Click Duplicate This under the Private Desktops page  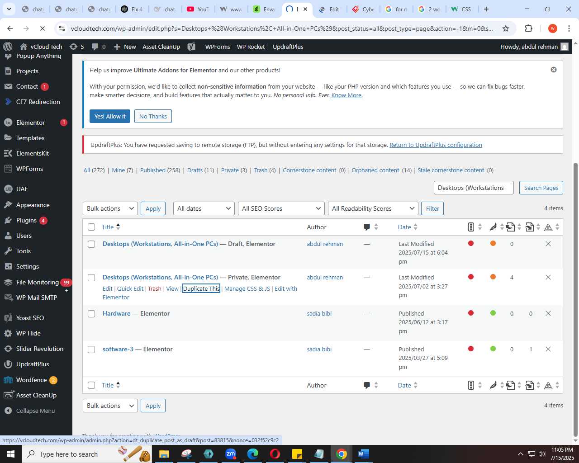201,288
